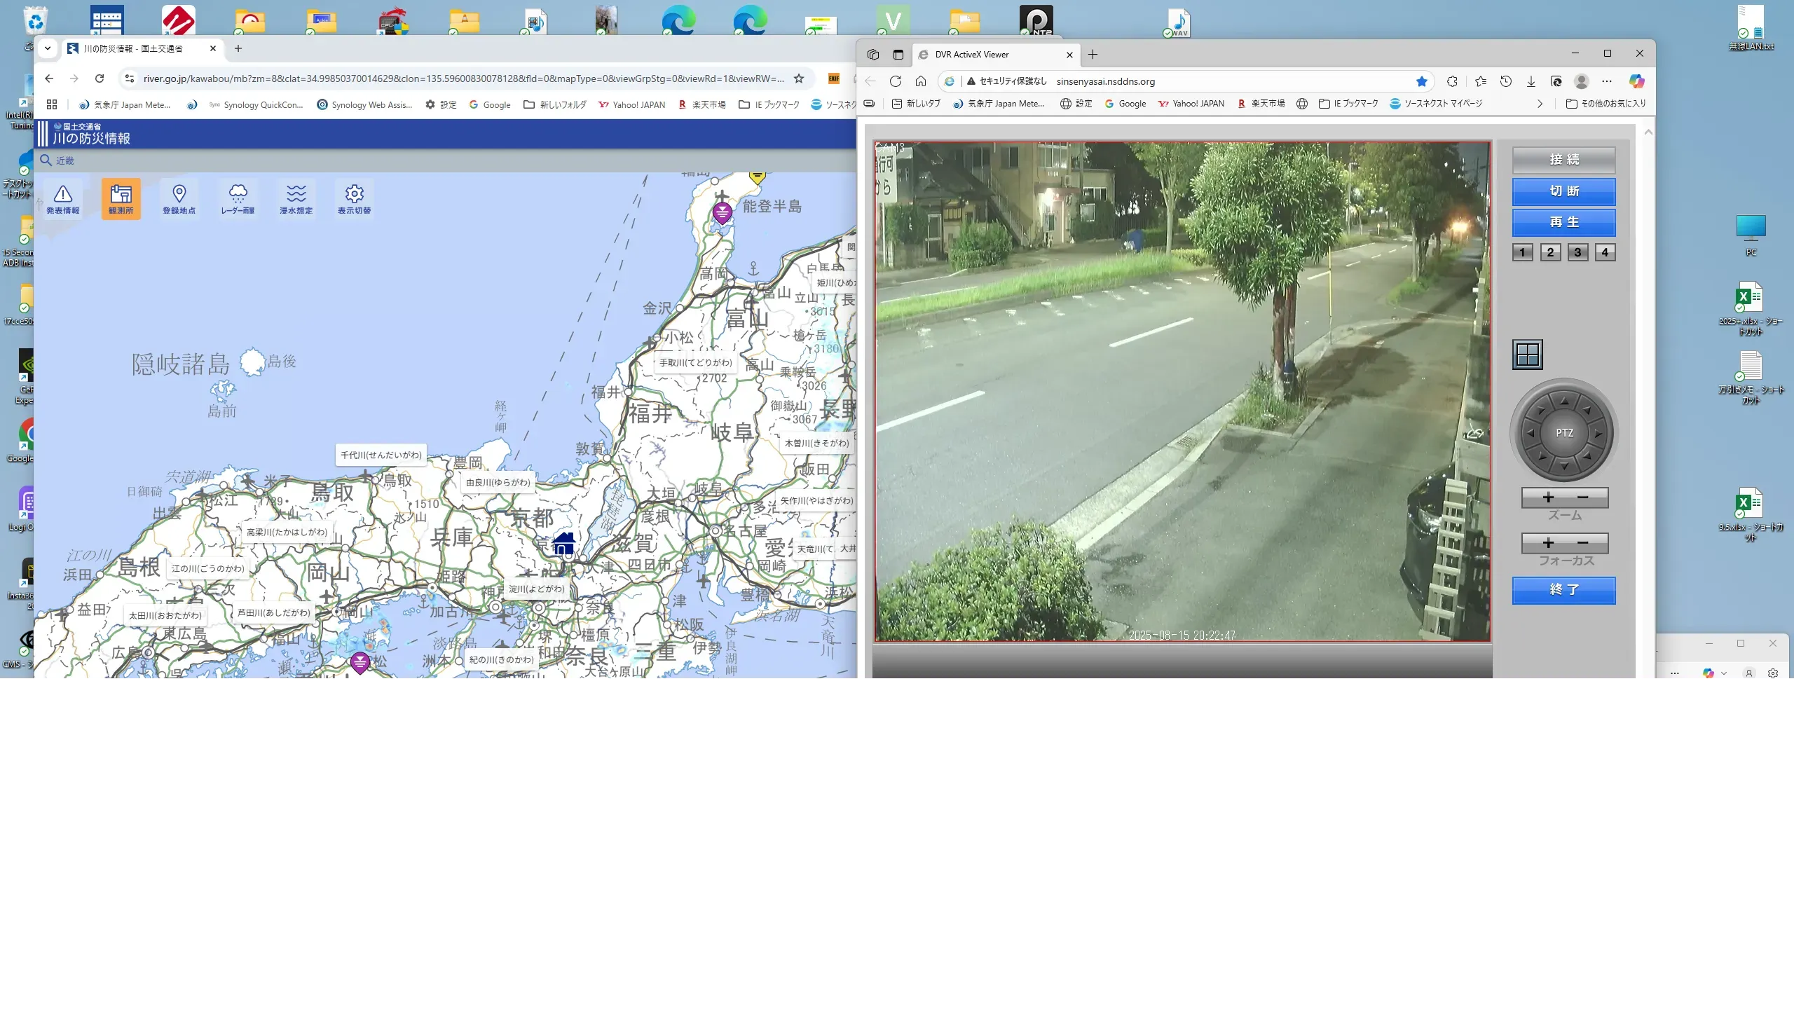Open その他のお気に入り favorites folder
Viewport: 1794px width, 1009px height.
[1606, 104]
